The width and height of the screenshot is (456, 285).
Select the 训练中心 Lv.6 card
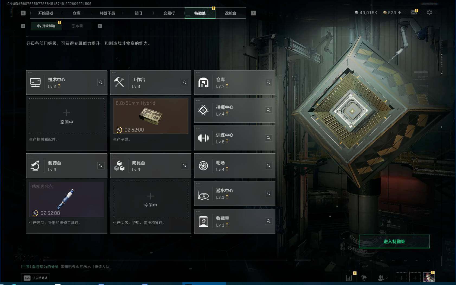point(235,138)
